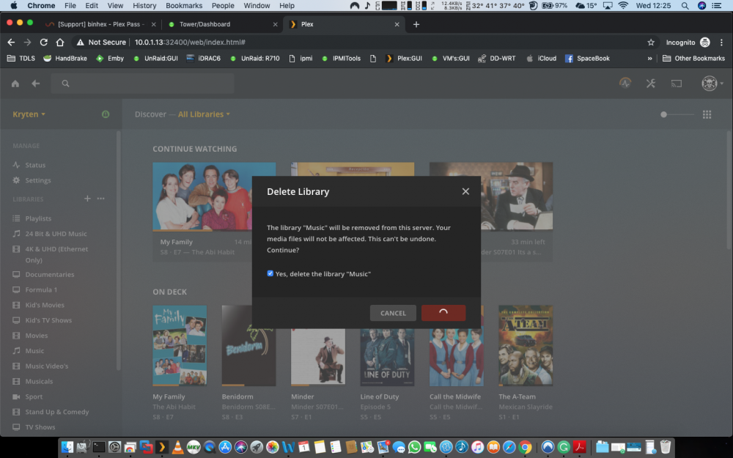The image size is (733, 458).
Task: Open the Other Bookmarks folder
Action: coord(693,59)
